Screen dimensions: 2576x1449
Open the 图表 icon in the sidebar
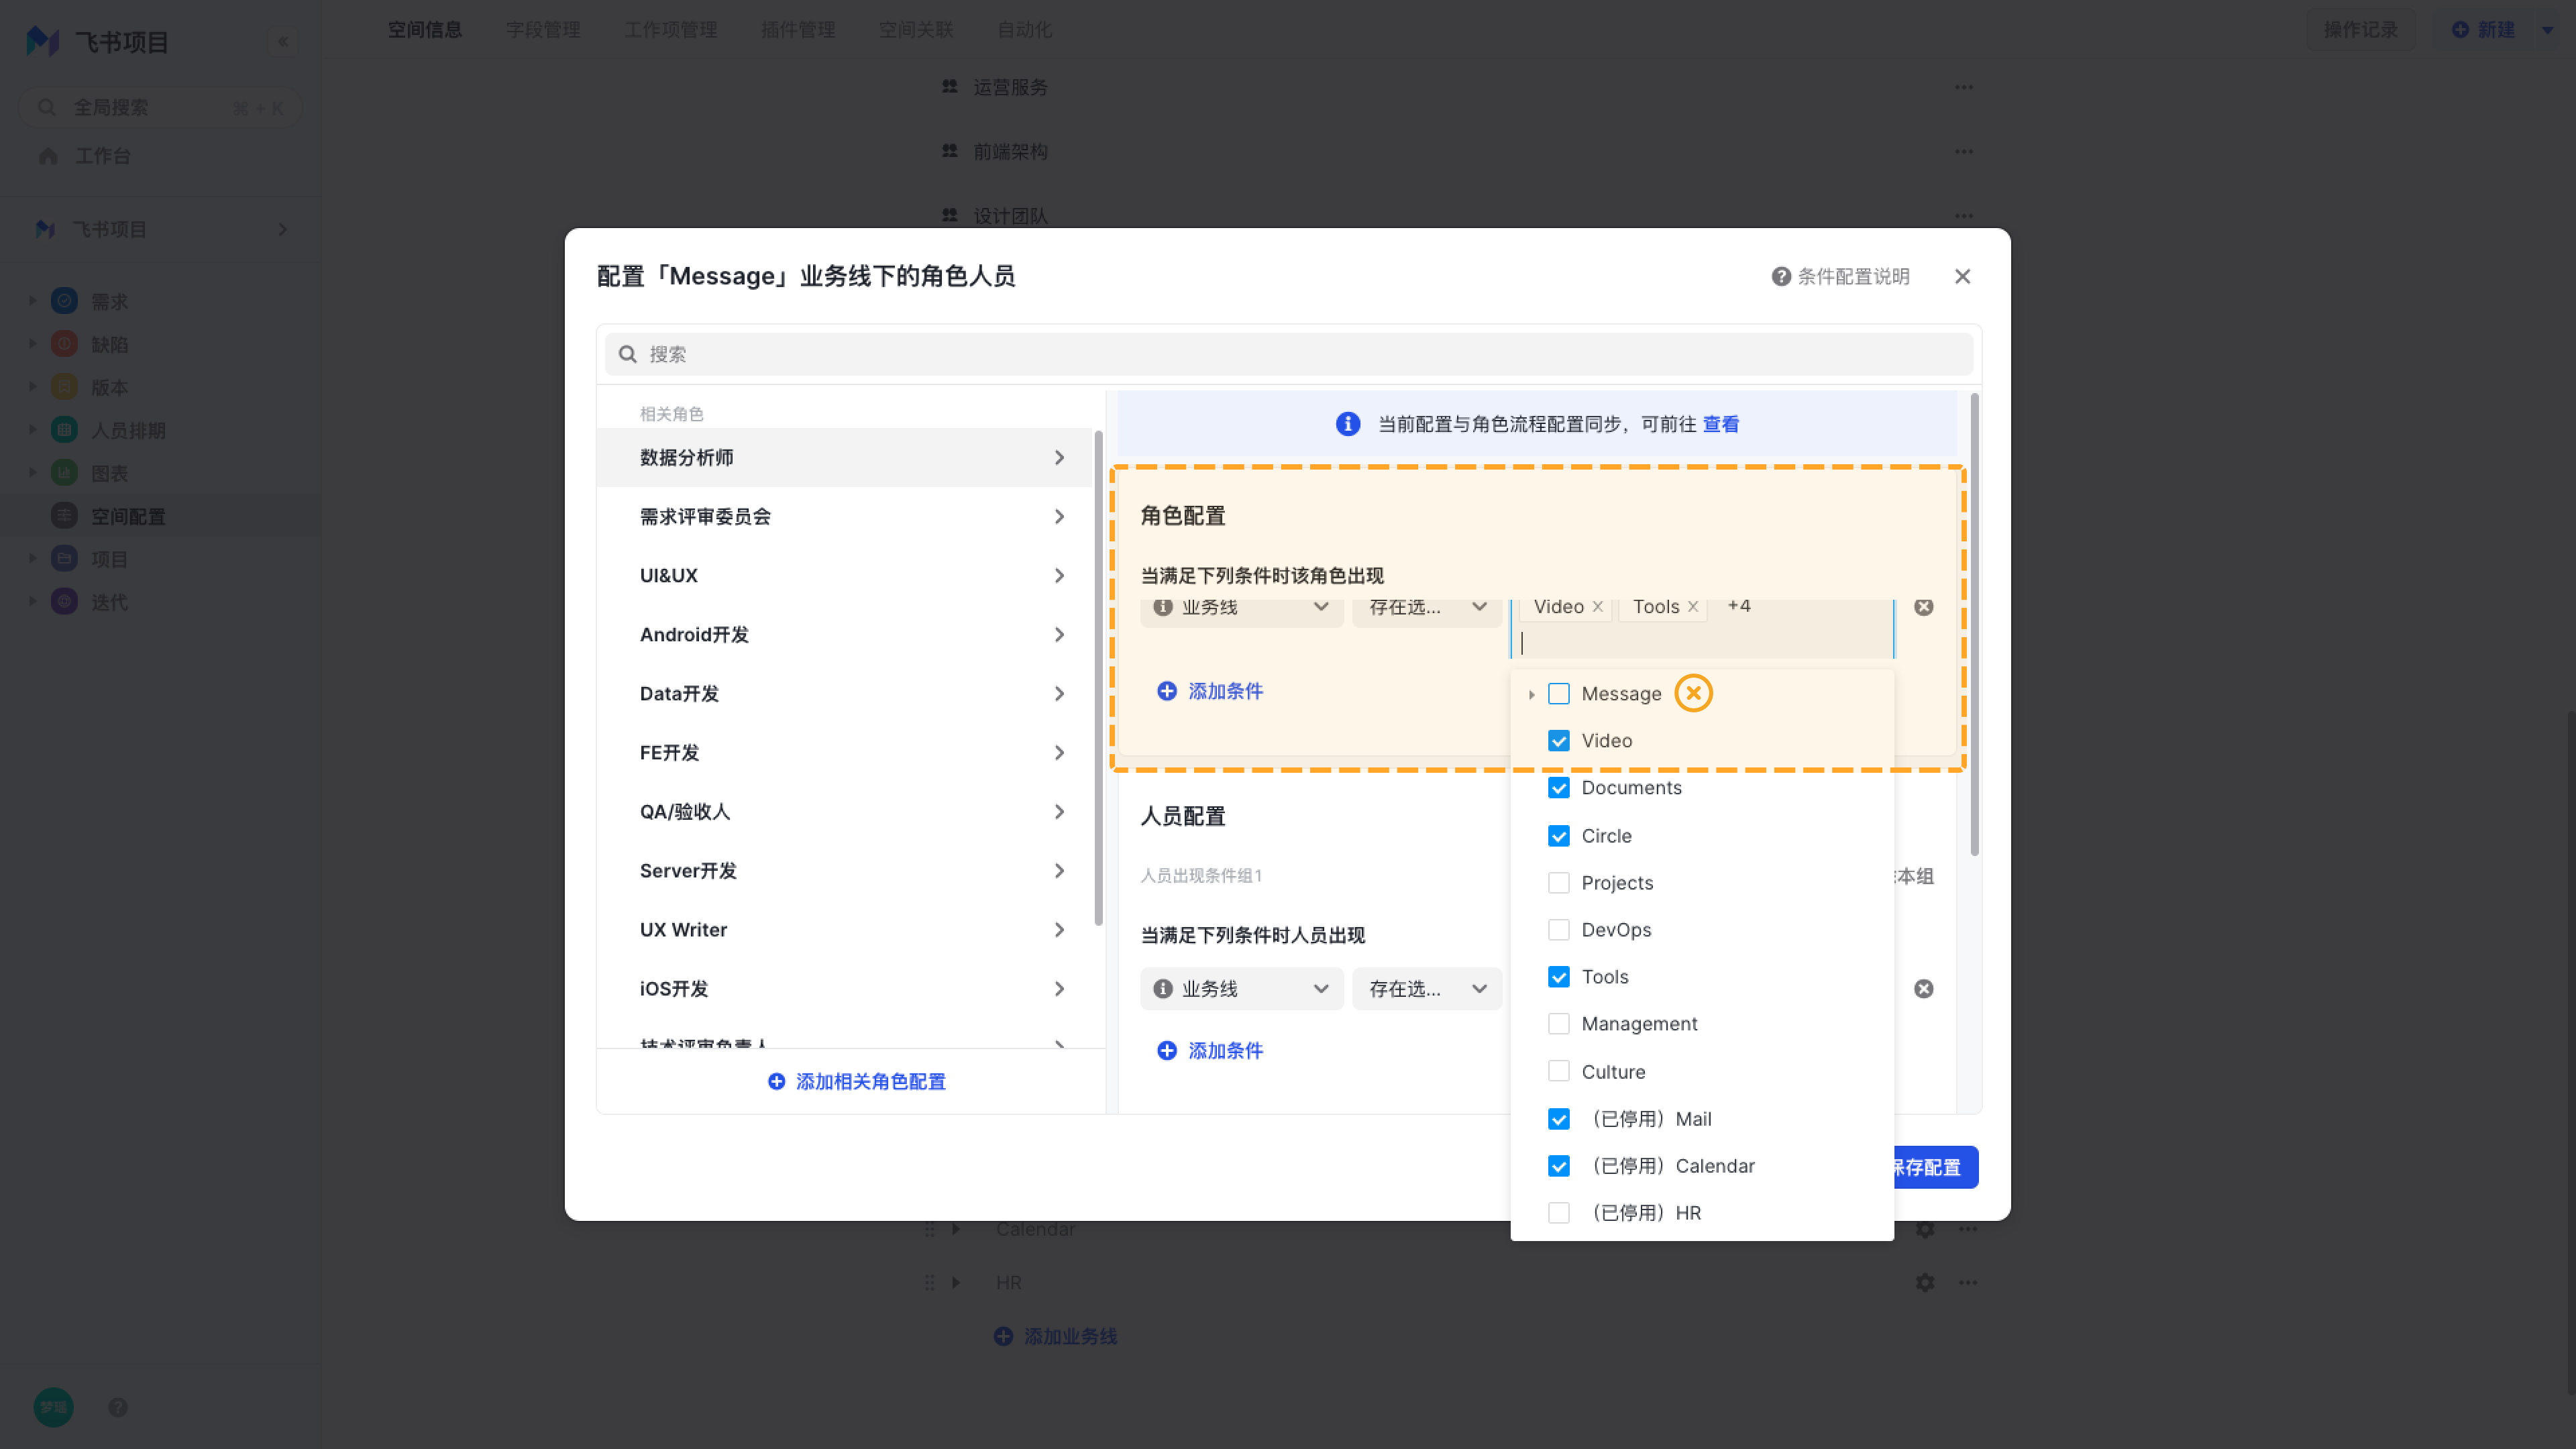coord(64,472)
